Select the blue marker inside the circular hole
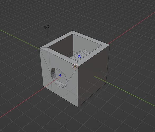The height and width of the screenshot is (132, 155). point(60,76)
